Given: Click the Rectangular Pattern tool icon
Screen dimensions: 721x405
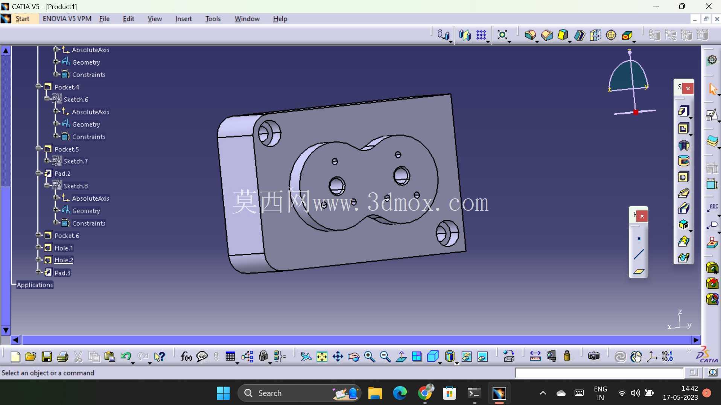Looking at the screenshot, I should click(x=481, y=35).
